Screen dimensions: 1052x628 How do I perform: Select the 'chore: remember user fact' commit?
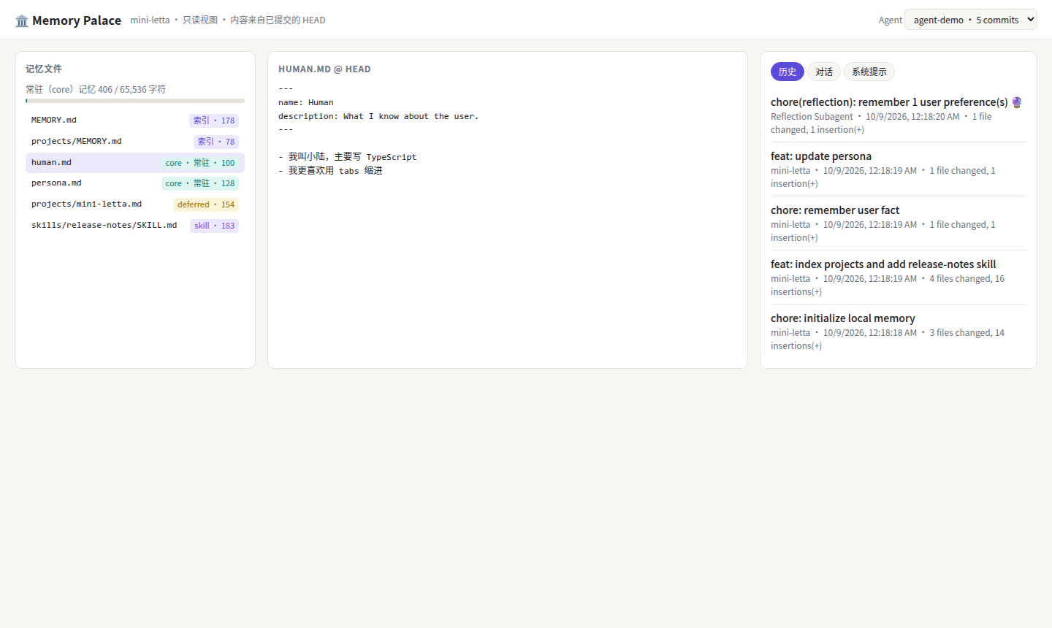[x=899, y=223]
